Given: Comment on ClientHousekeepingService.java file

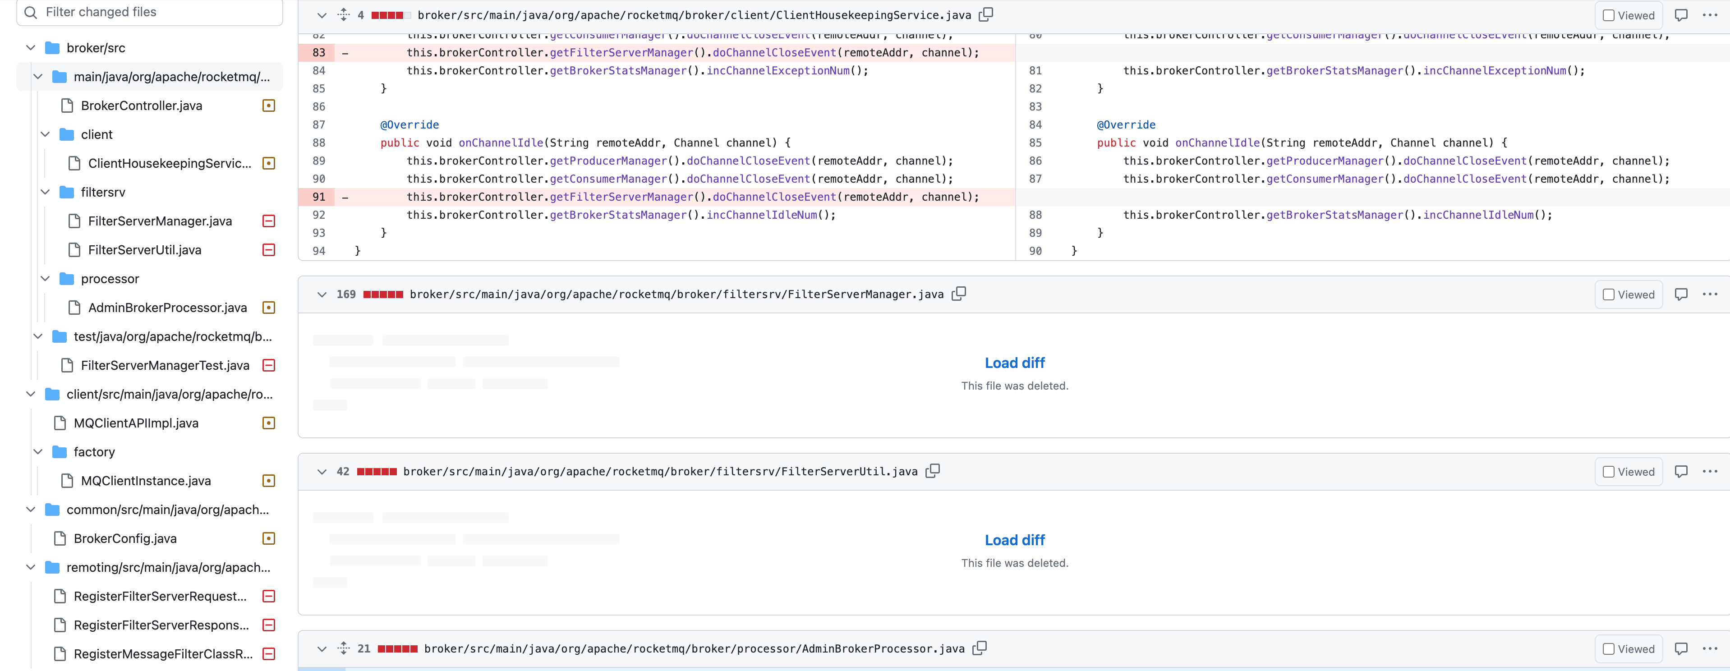Looking at the screenshot, I should click(x=1681, y=15).
